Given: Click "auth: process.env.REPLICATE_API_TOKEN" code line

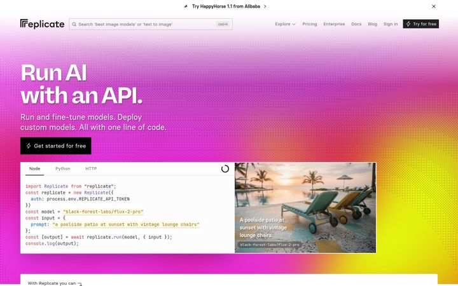Looking at the screenshot, I should [x=80, y=199].
